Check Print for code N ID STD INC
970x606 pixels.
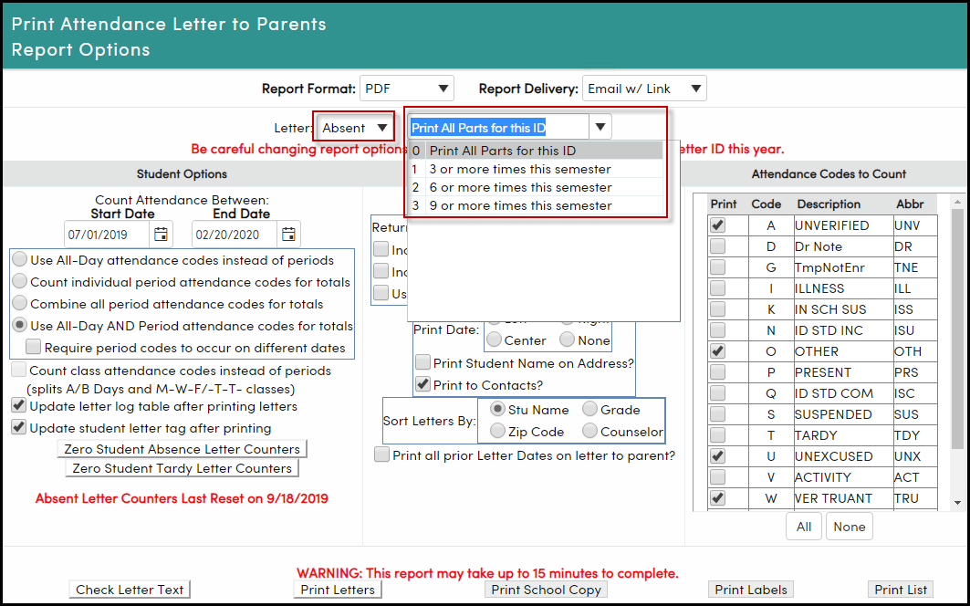pos(717,330)
